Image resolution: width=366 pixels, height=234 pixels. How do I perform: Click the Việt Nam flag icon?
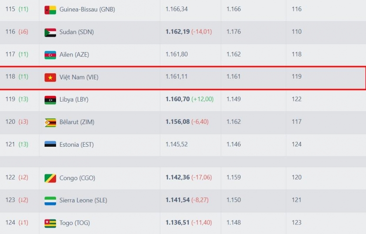50,78
